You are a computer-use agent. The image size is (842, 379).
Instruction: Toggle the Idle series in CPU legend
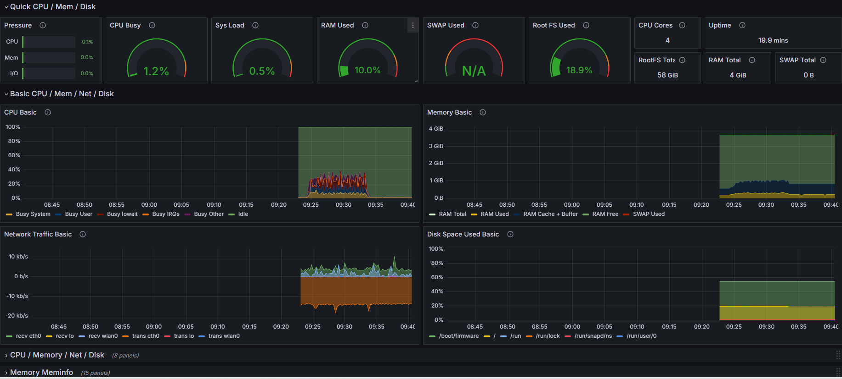click(x=243, y=214)
